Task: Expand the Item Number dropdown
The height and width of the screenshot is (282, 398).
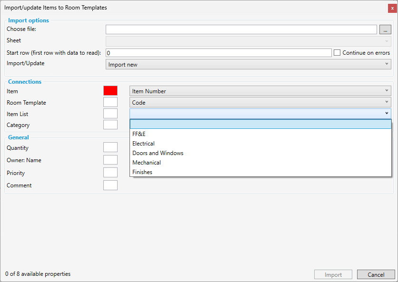Action: (260, 91)
